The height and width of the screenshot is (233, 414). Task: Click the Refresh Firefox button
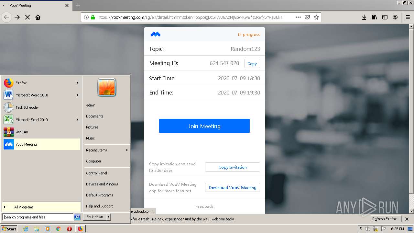click(x=386, y=219)
